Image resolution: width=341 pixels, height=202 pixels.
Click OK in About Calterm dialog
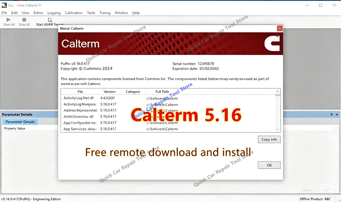[269, 165]
